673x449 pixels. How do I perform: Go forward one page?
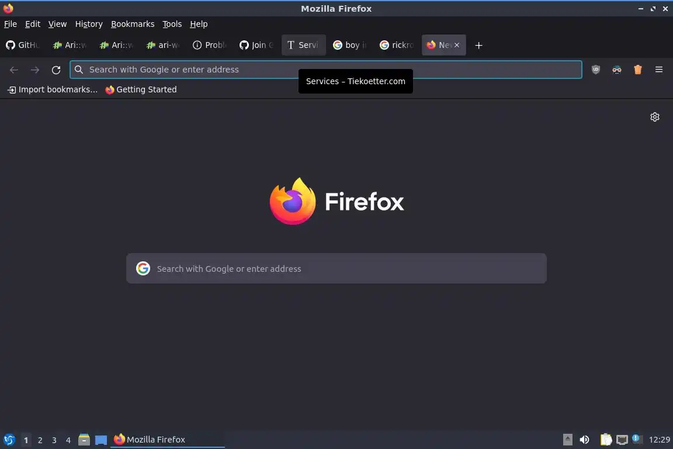[35, 70]
